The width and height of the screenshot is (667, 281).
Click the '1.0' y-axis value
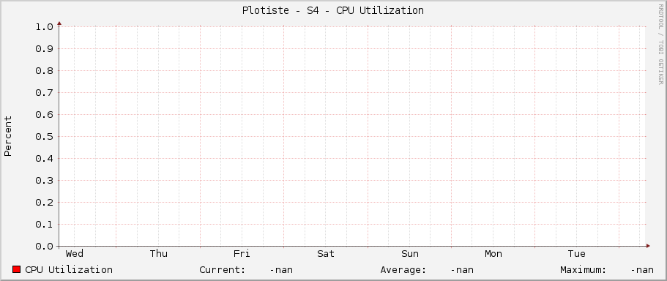tap(45, 27)
